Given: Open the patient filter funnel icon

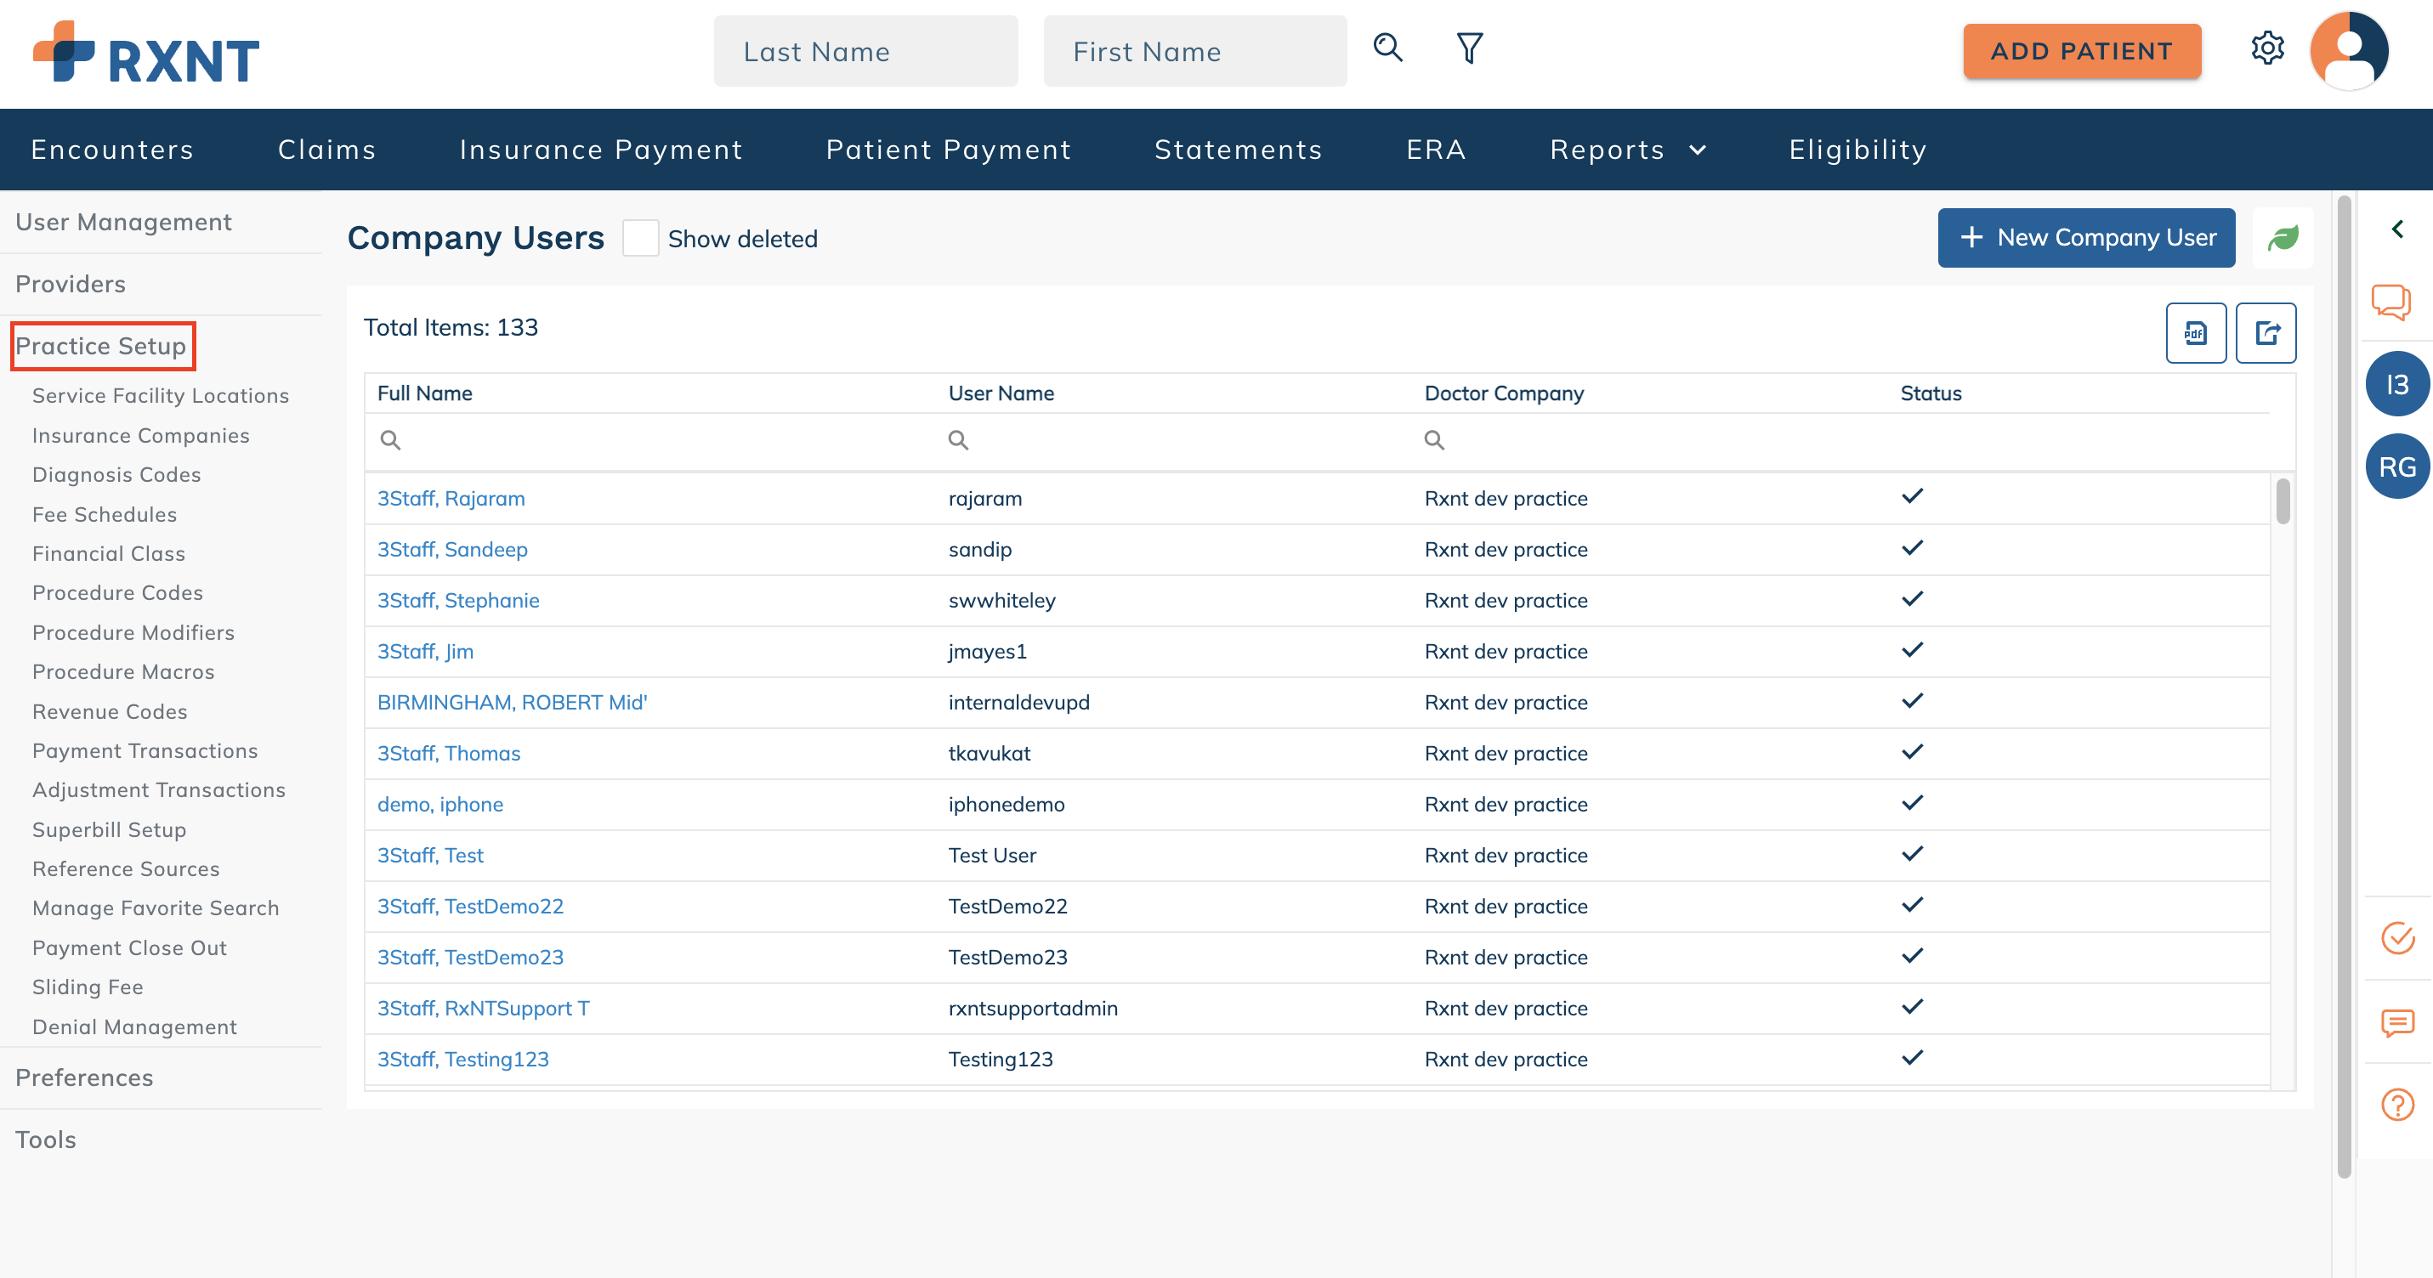Looking at the screenshot, I should 1470,48.
